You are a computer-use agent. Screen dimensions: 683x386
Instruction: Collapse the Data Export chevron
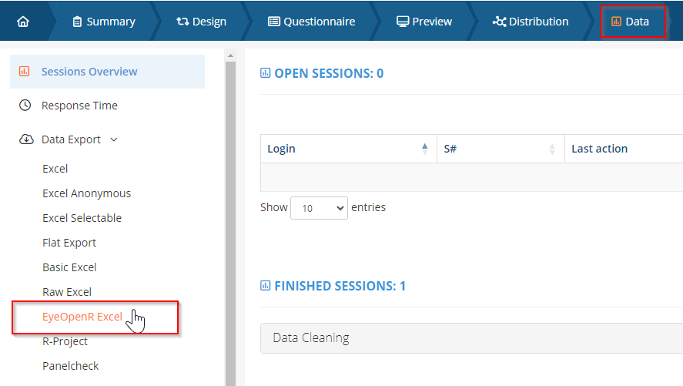114,139
